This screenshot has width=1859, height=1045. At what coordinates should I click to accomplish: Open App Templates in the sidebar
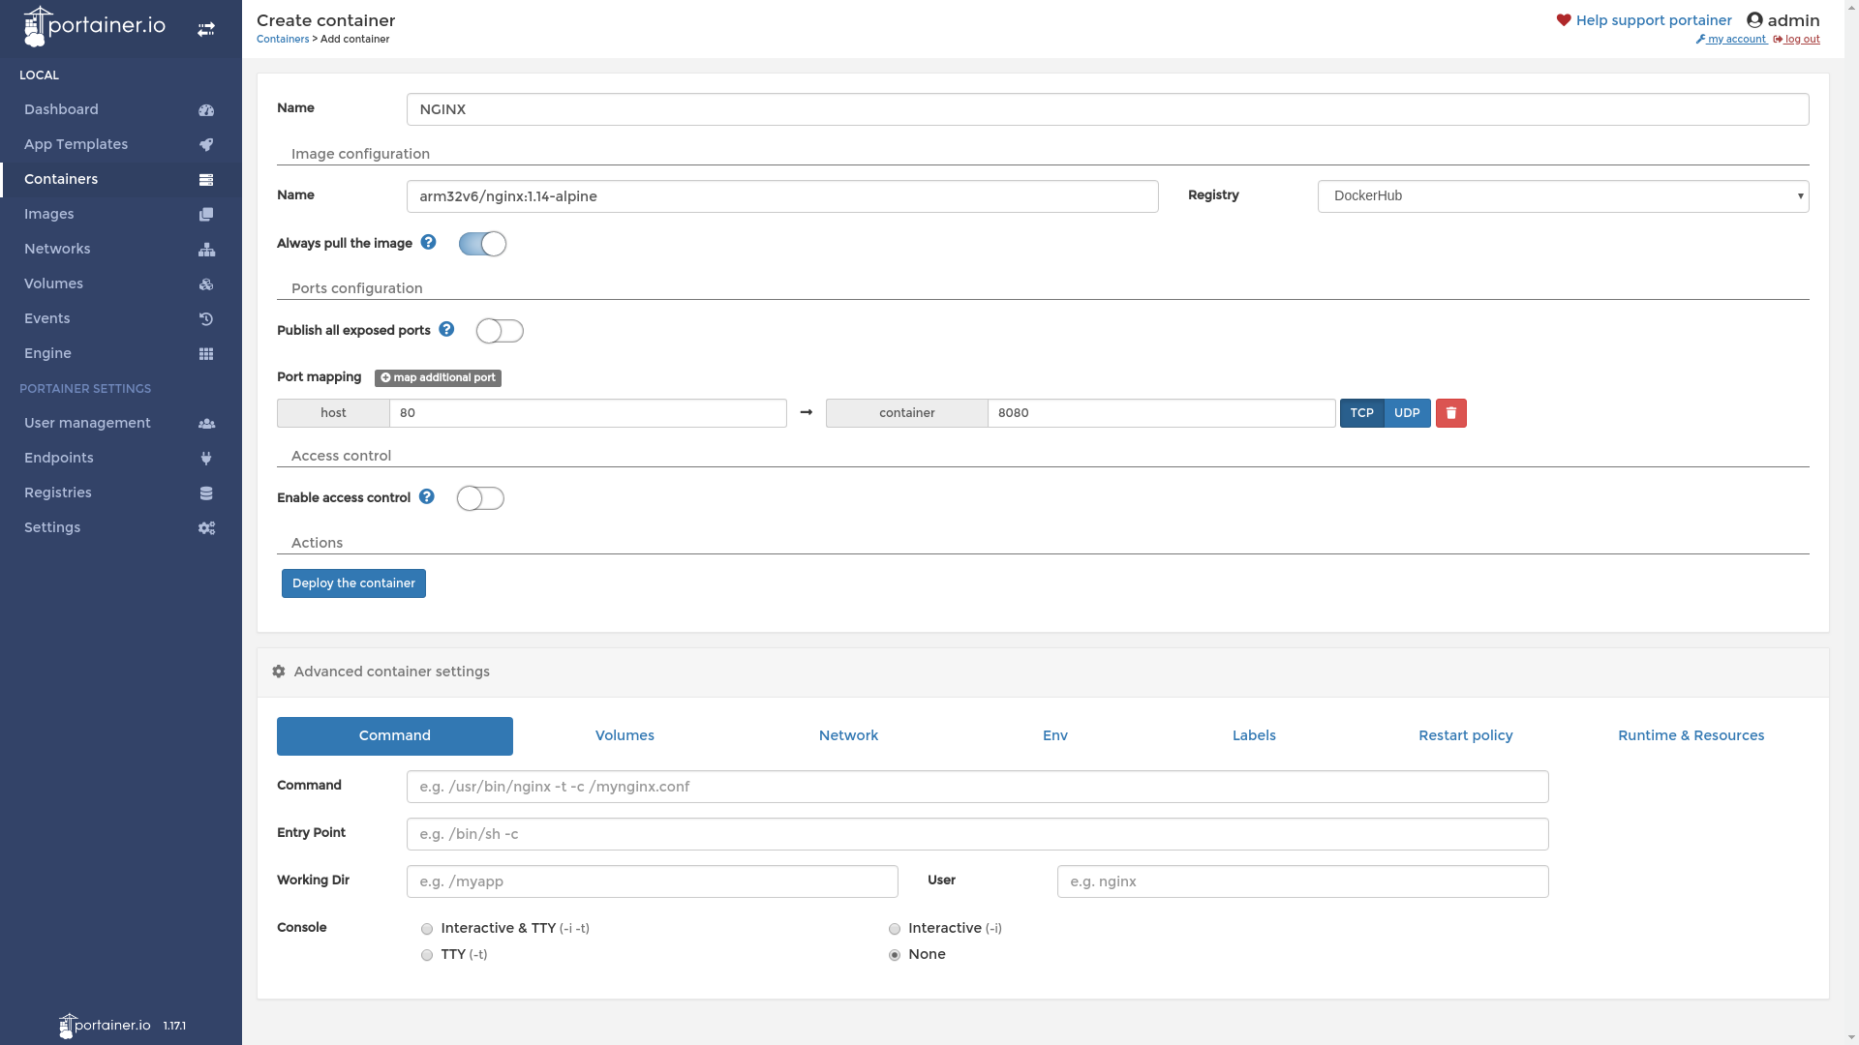coord(121,145)
